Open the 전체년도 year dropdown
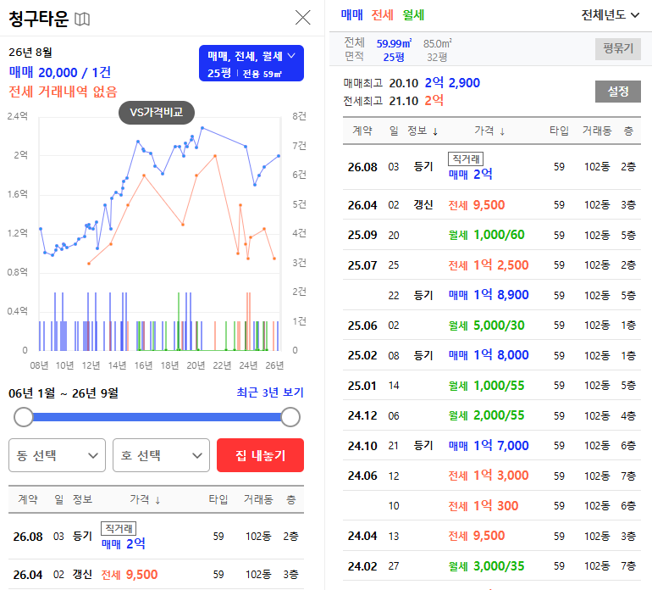 (610, 15)
